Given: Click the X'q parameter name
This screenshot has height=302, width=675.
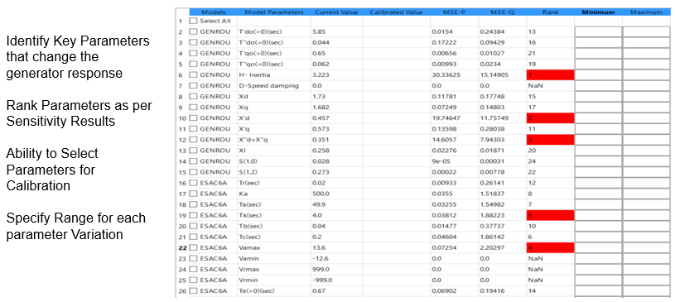Looking at the screenshot, I should tap(243, 128).
